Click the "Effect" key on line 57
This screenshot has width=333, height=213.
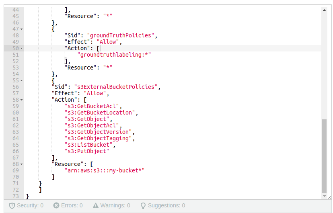[x=65, y=93]
